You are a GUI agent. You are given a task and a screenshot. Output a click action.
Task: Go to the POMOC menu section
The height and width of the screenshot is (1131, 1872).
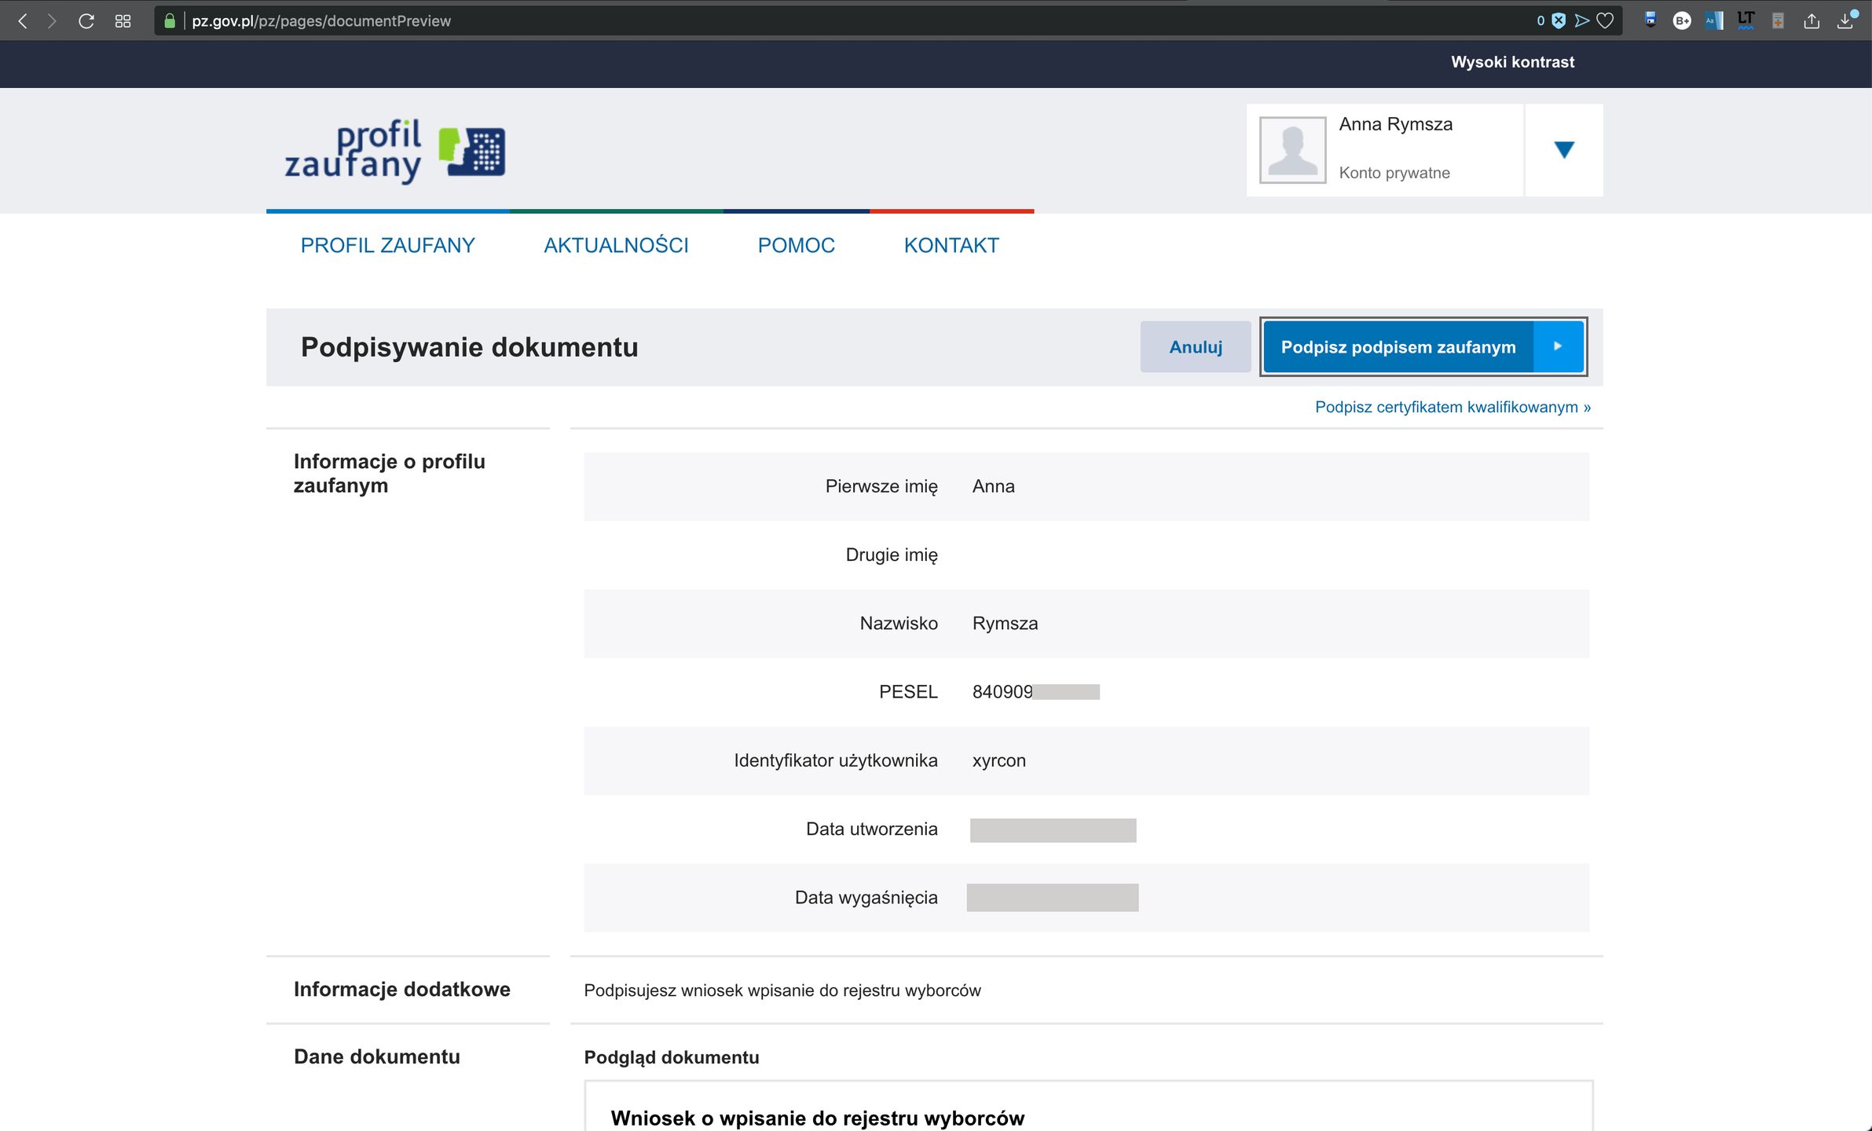pyautogui.click(x=796, y=246)
